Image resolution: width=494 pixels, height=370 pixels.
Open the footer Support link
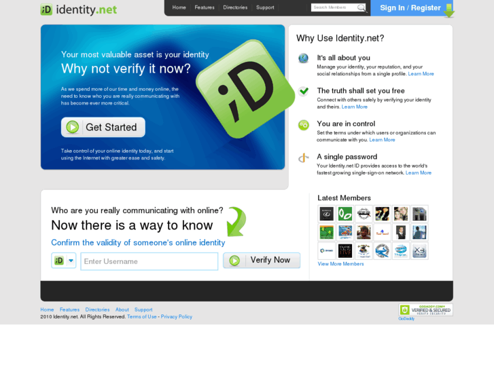coord(143,310)
